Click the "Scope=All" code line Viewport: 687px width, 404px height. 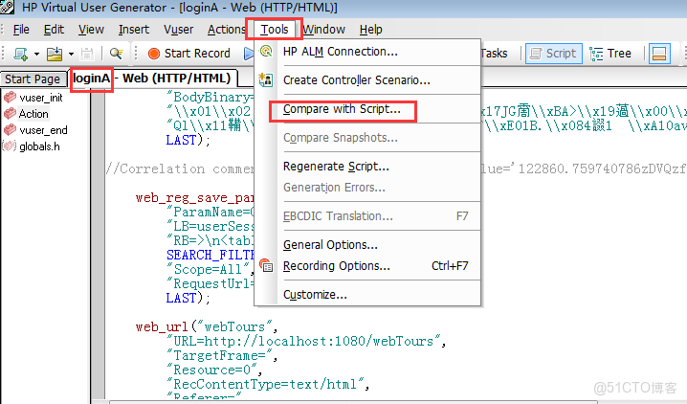click(x=211, y=269)
